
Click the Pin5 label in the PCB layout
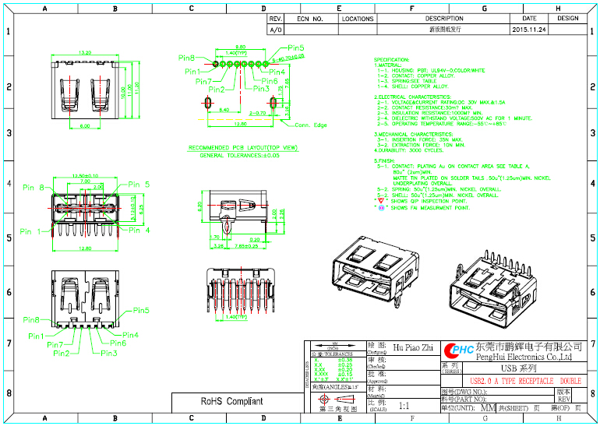click(295, 48)
